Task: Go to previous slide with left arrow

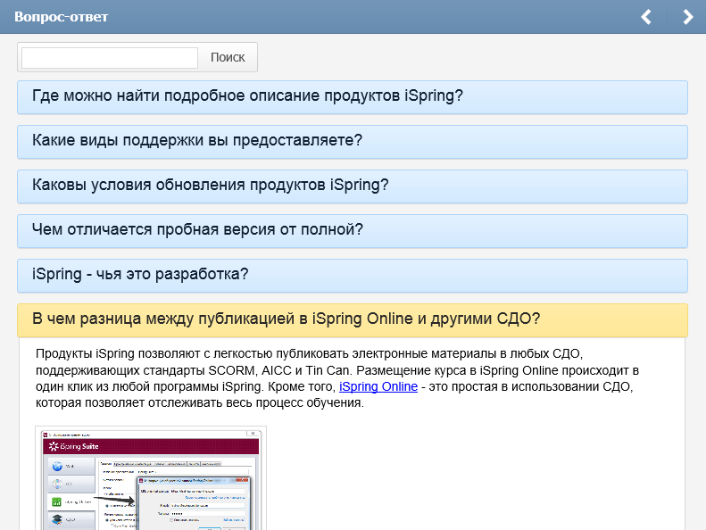Action: coord(646,17)
